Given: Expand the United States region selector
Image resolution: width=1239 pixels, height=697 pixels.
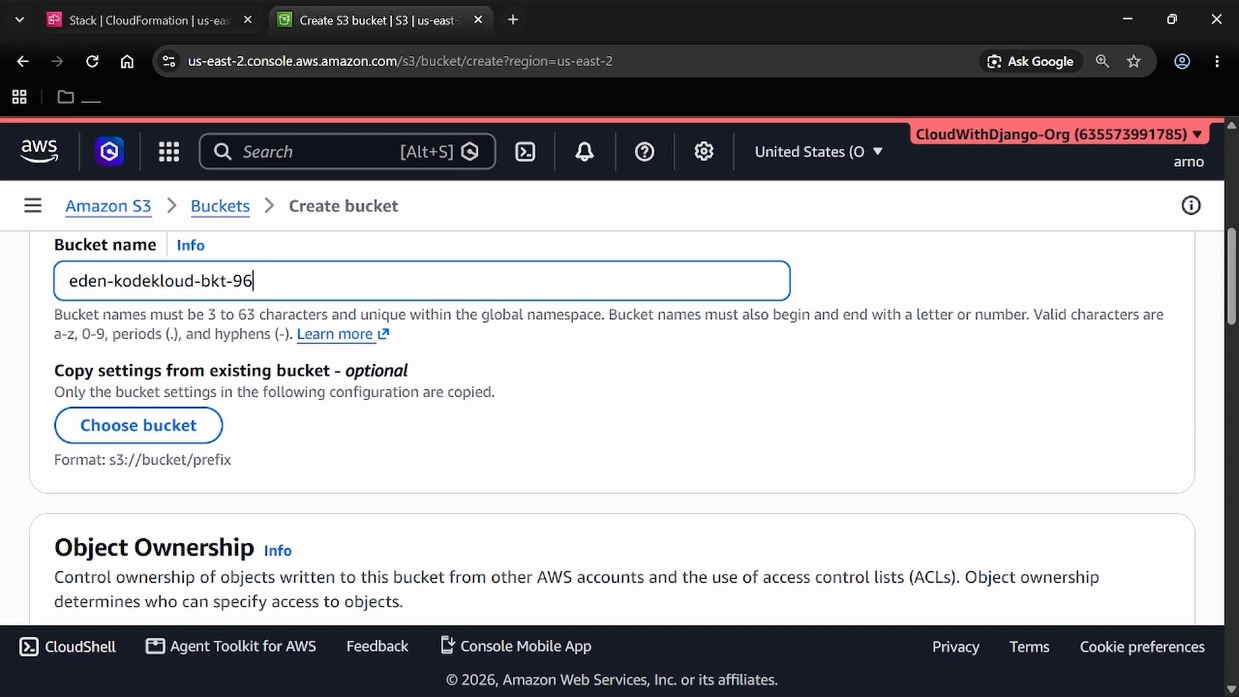Looking at the screenshot, I should point(818,152).
